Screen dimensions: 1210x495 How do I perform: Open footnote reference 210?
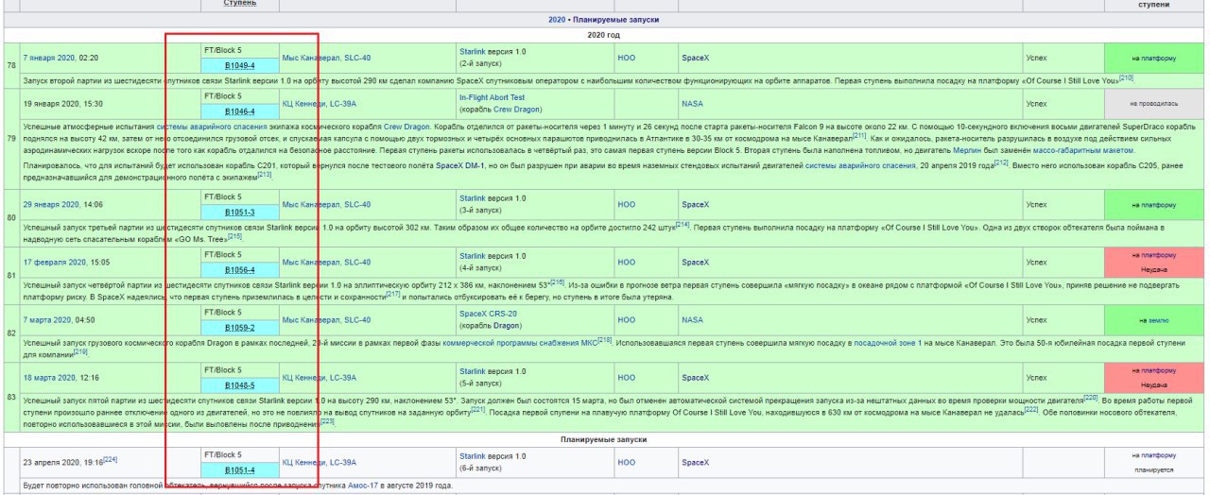(1126, 78)
